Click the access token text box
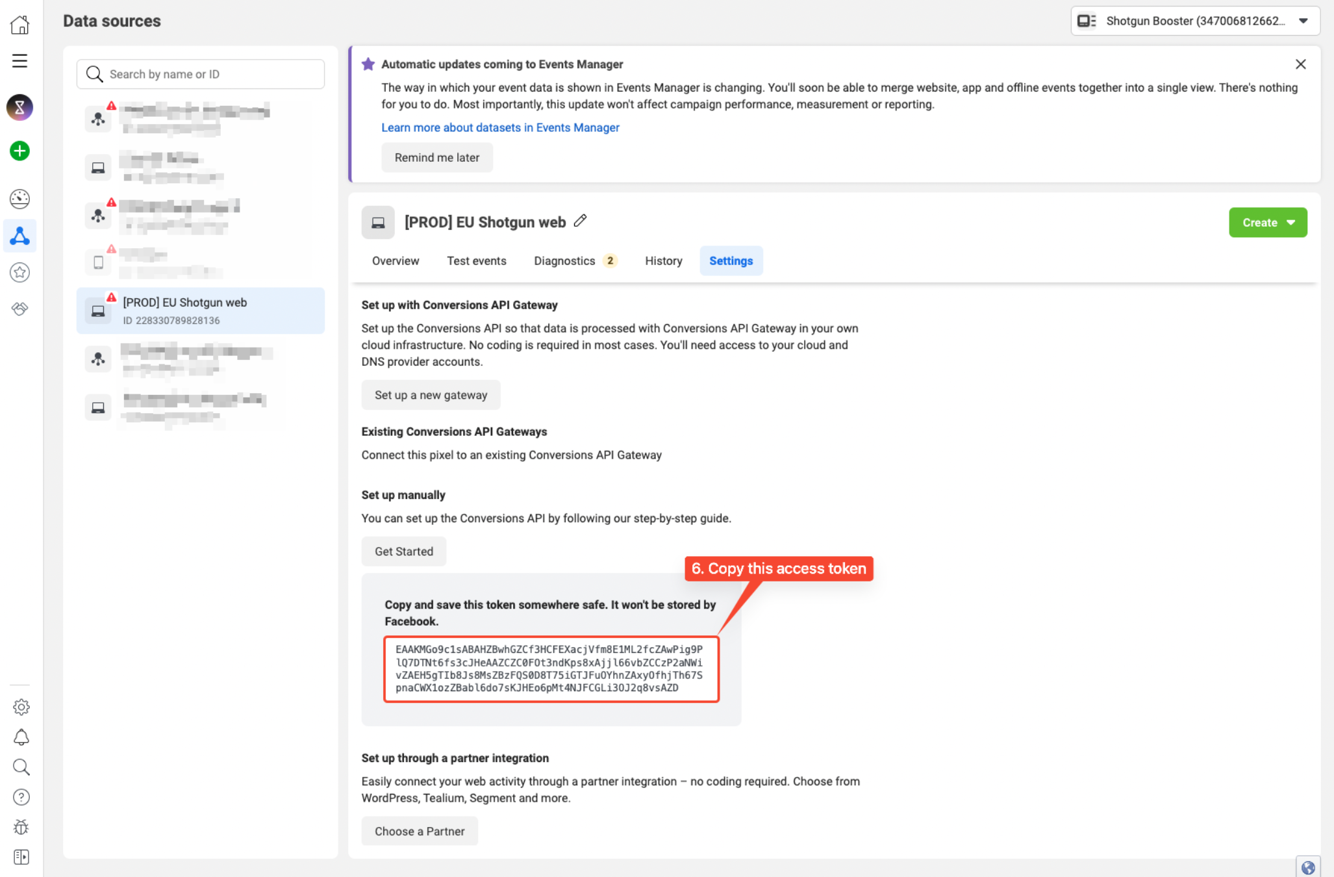The width and height of the screenshot is (1334, 877). 551,669
